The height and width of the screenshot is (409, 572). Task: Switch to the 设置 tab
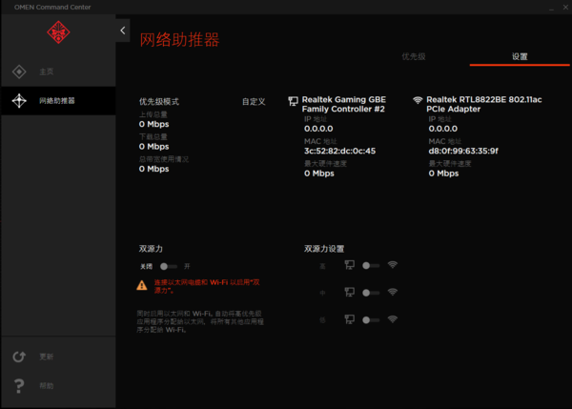(520, 56)
